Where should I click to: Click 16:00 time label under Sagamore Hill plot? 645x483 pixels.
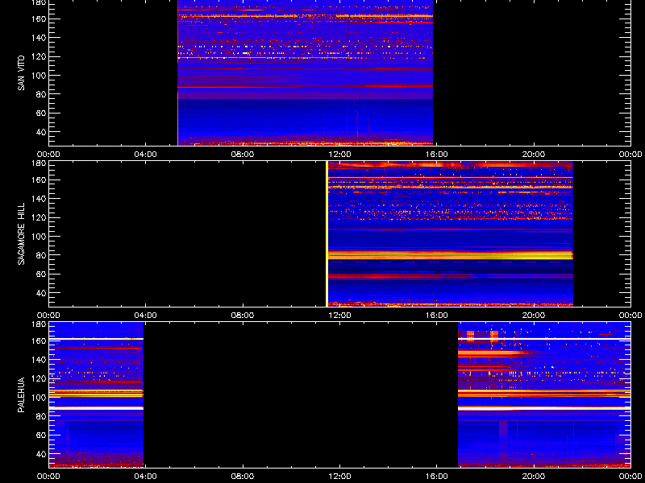pos(437,316)
